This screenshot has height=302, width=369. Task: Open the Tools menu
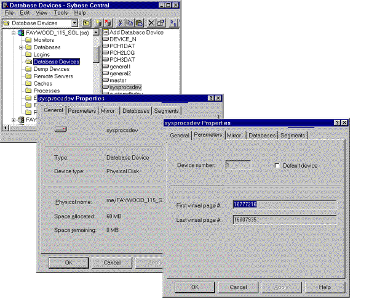click(x=60, y=12)
